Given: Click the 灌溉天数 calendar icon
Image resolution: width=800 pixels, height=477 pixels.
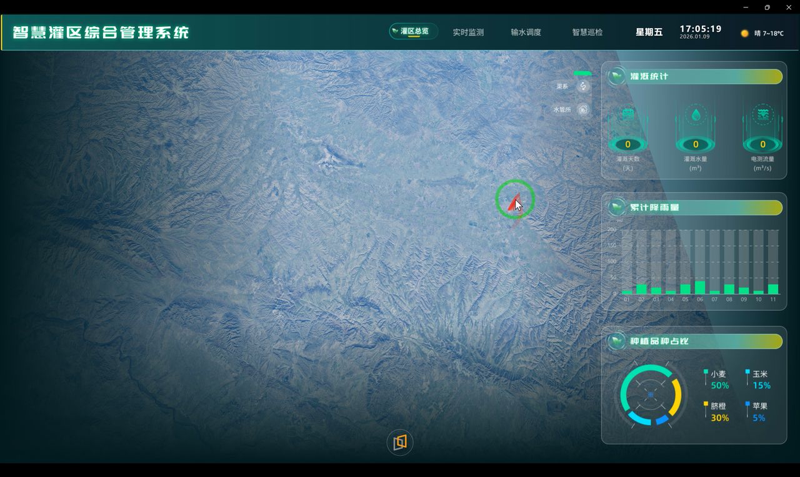Looking at the screenshot, I should [x=628, y=114].
